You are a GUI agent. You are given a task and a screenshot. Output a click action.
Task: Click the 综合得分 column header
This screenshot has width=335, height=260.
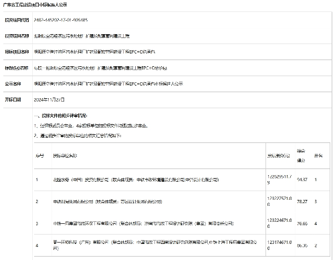click(301, 156)
